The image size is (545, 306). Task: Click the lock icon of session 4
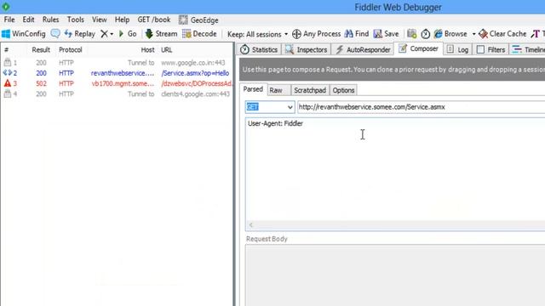[8, 93]
